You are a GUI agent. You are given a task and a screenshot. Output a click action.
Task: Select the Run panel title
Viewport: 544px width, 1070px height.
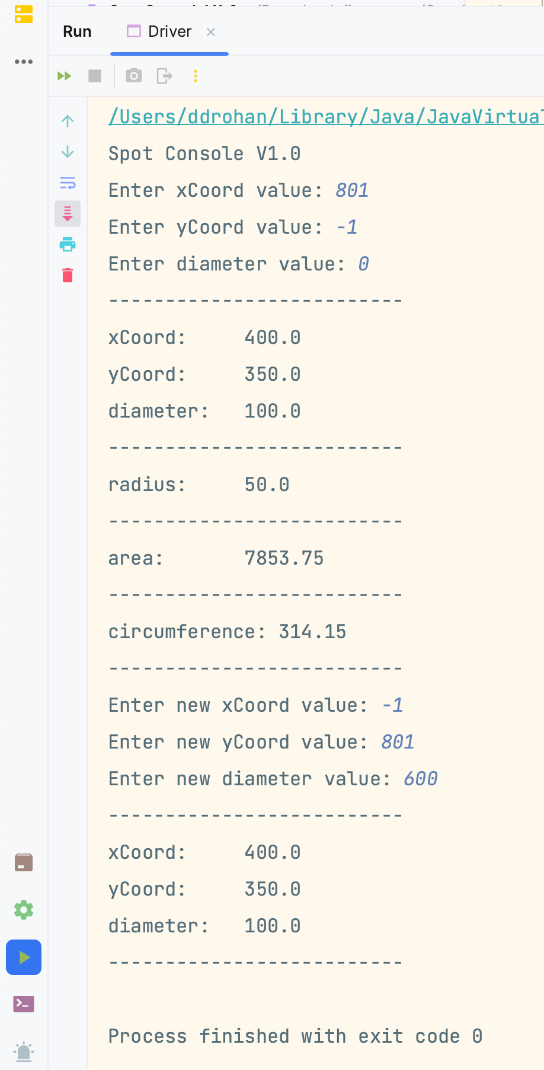[77, 31]
